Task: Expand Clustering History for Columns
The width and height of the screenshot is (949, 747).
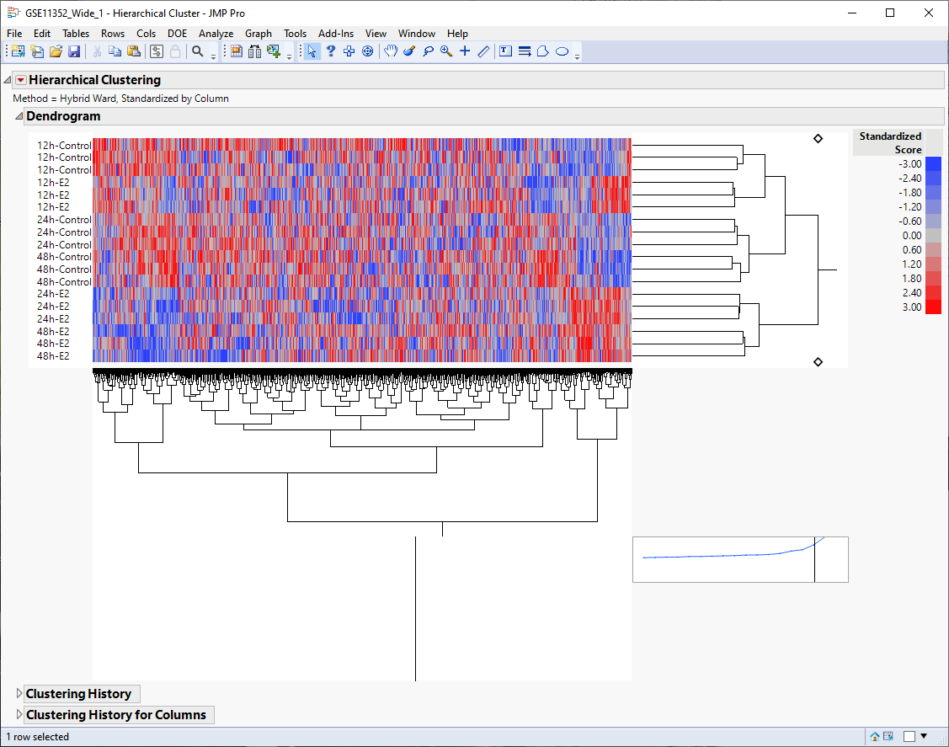Action: [x=20, y=715]
